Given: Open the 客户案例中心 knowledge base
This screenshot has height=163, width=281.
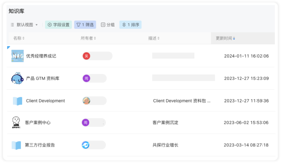Looking at the screenshot, I should (x=38, y=123).
